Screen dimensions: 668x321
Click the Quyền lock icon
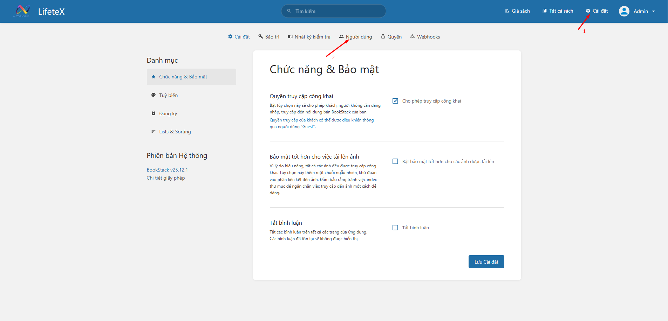[383, 37]
